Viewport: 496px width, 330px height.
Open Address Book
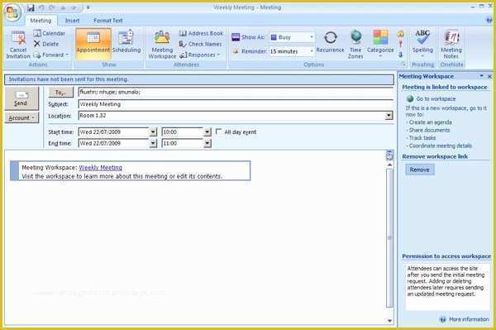coord(201,33)
